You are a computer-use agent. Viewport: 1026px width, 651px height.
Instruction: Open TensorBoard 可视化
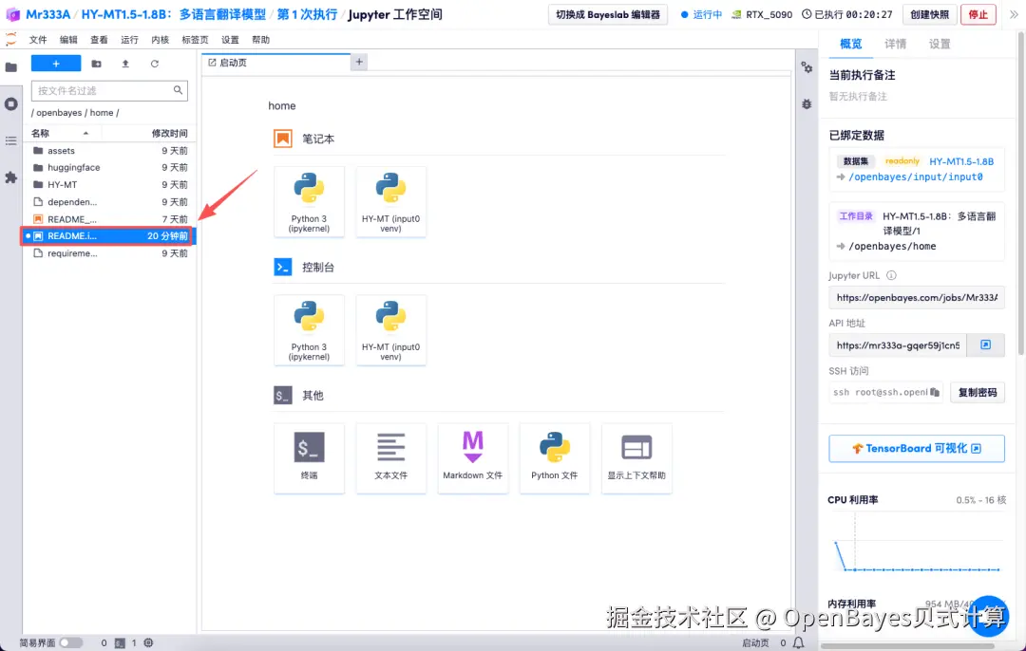916,448
